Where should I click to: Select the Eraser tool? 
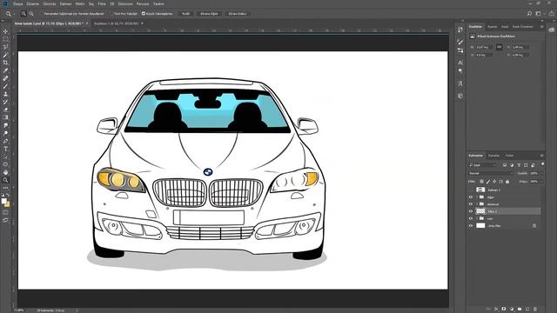click(5, 110)
